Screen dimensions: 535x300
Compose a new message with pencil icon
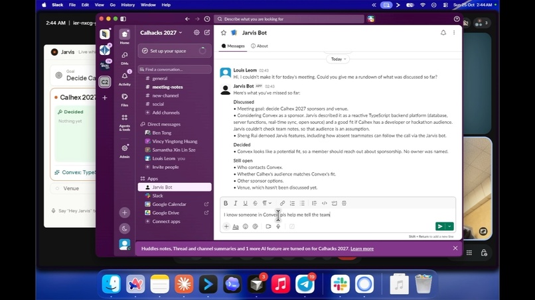point(207,32)
